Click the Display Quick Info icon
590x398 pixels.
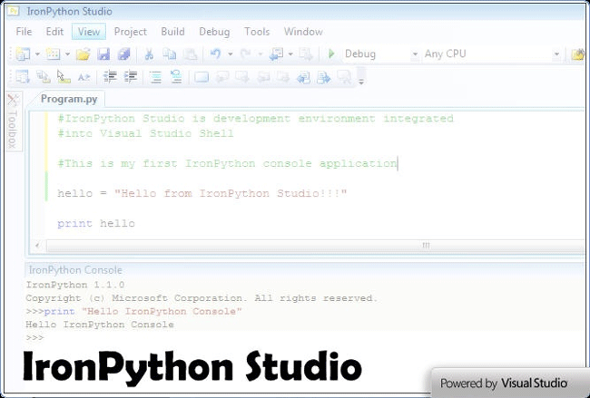click(64, 77)
